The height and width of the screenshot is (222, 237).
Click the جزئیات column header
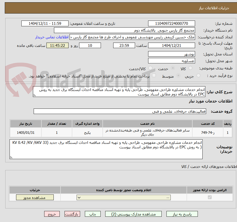pyautogui.click(x=35, y=190)
